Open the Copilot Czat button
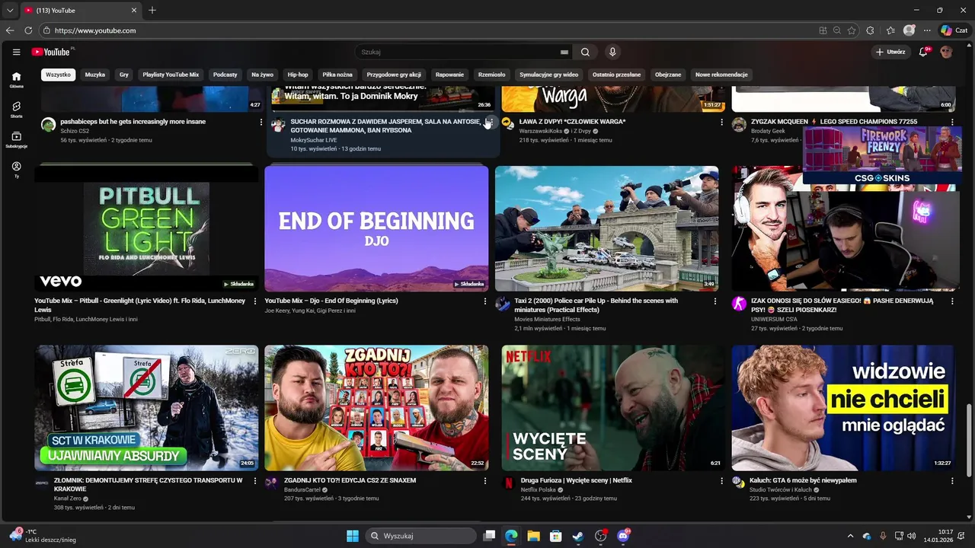 click(x=954, y=30)
